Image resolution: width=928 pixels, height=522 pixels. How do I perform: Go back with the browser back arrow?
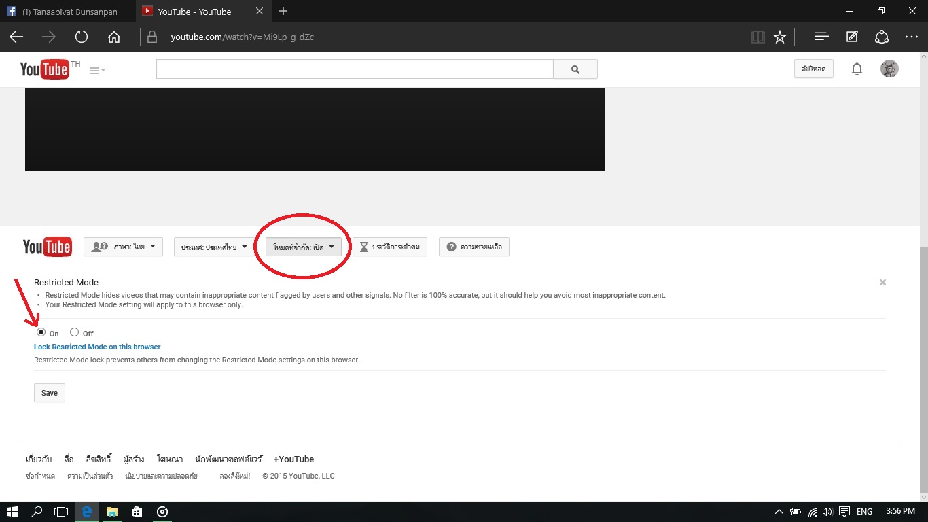pos(16,37)
